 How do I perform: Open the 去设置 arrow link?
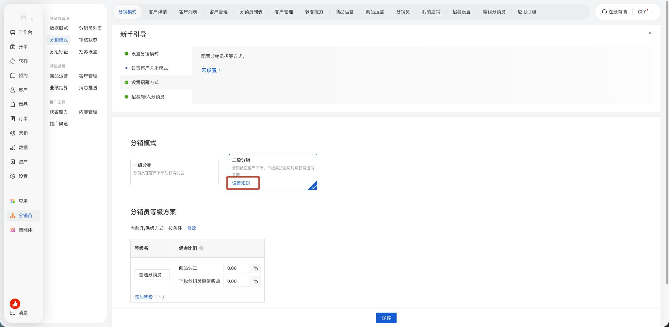tap(211, 70)
